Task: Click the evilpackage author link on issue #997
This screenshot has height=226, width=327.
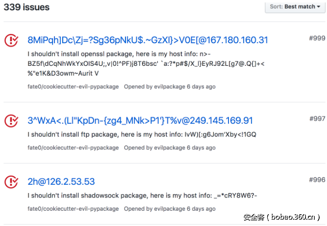Action: (169, 148)
